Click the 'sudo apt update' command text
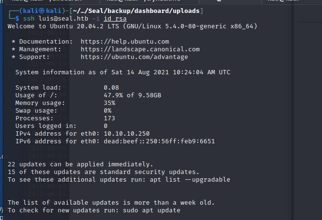This screenshot has height=220, width=322. [x=152, y=210]
